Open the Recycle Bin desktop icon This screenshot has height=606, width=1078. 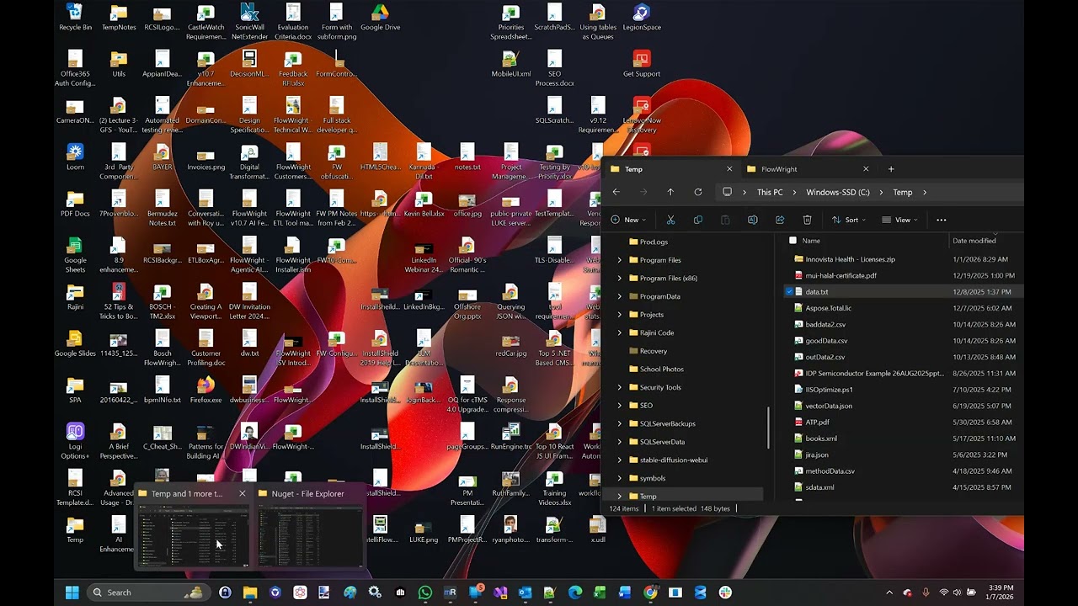coord(75,17)
